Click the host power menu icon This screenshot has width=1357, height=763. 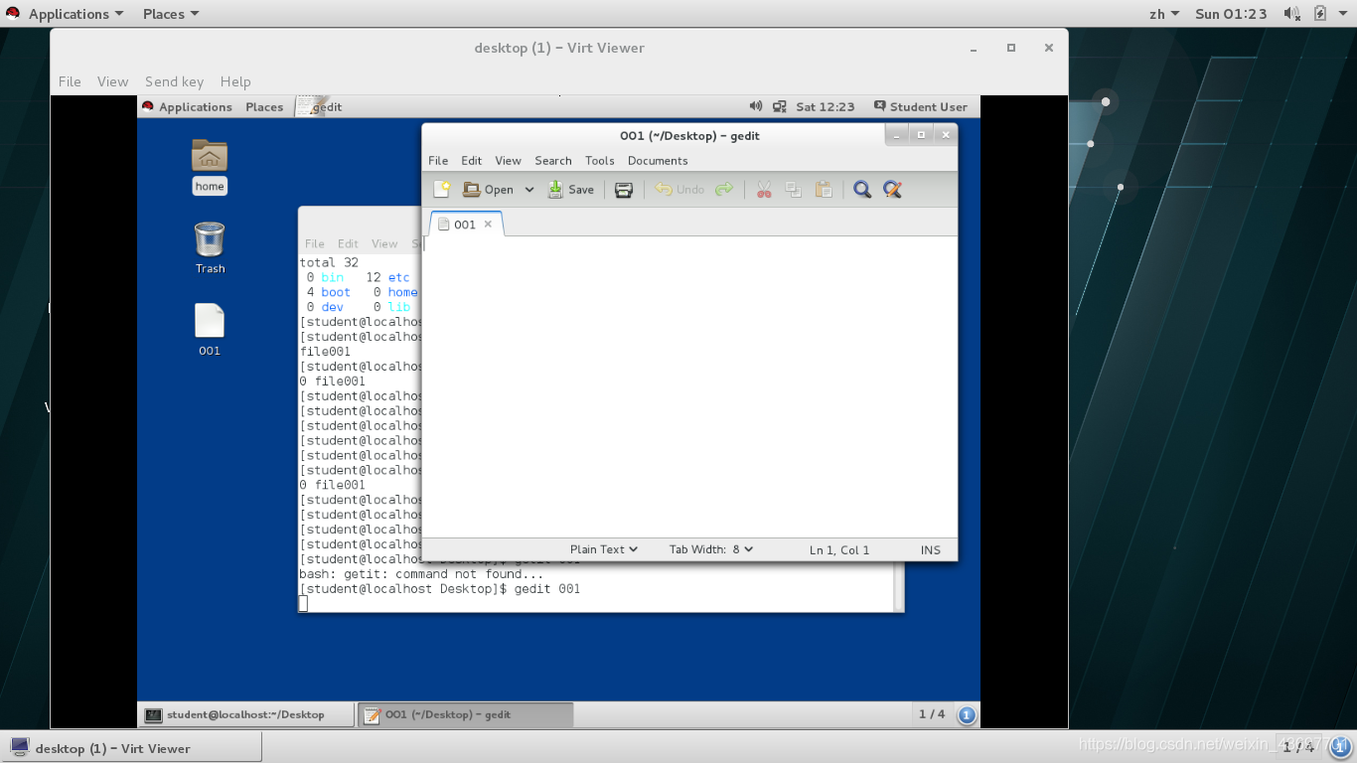click(1344, 14)
